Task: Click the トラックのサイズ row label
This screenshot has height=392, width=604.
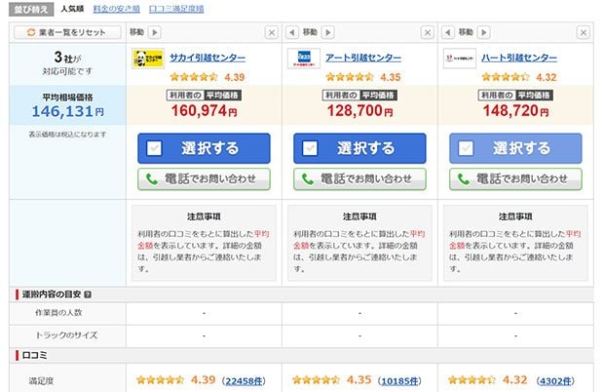Action: tap(66, 335)
